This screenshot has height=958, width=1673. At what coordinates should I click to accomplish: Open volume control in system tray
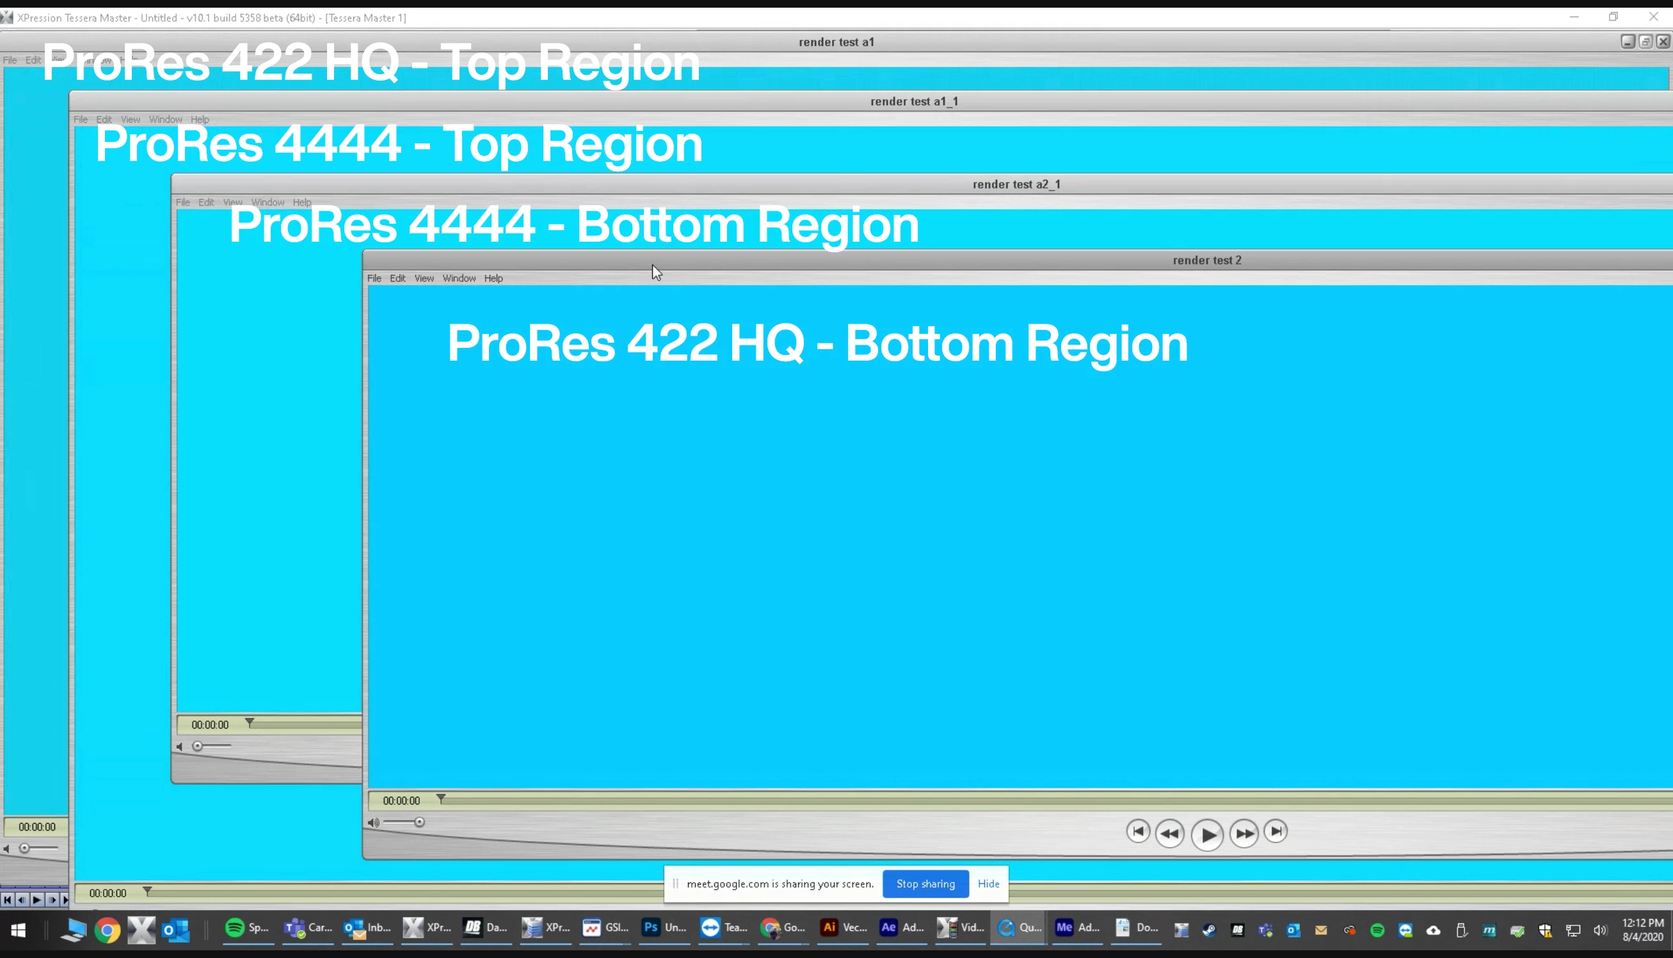coord(1601,931)
